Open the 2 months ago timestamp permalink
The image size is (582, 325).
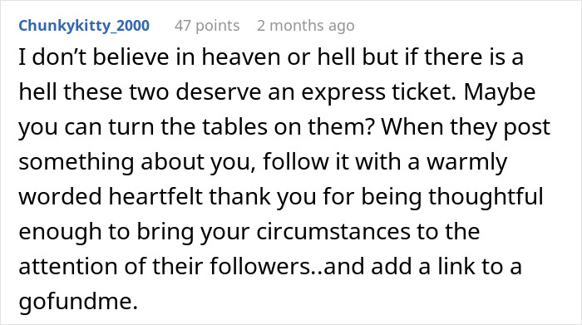306,26
